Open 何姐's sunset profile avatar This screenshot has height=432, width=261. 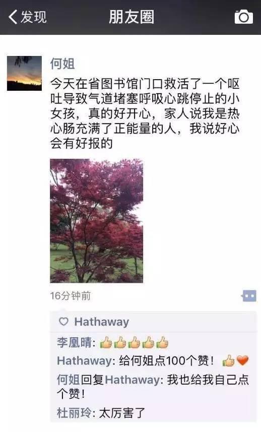pos(25,73)
